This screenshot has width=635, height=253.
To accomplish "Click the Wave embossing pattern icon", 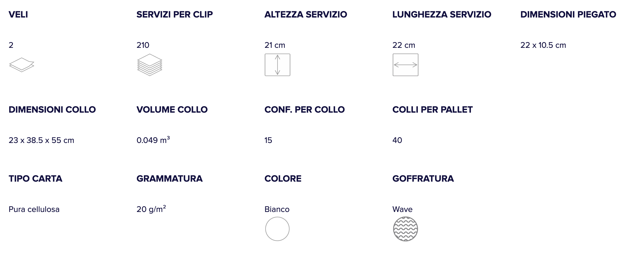I will 405,229.
